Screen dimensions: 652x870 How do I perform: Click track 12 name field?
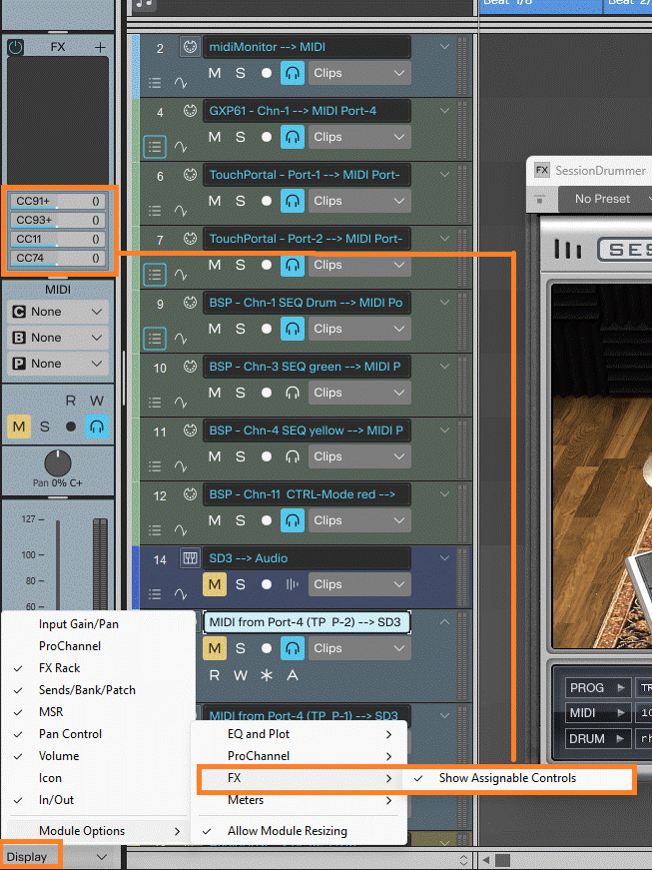coord(306,494)
